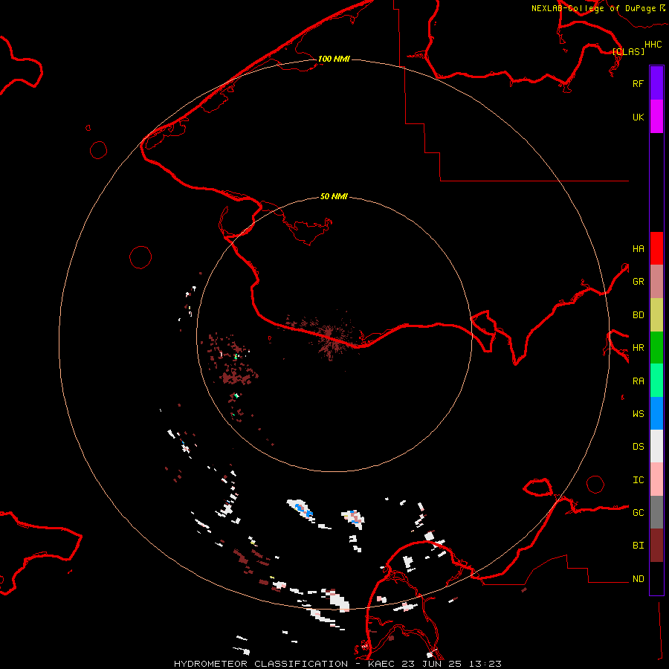
Task: Click the HHC product code label
Action: pos(653,45)
